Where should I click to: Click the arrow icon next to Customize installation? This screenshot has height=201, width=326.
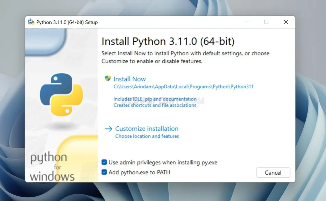[107, 128]
